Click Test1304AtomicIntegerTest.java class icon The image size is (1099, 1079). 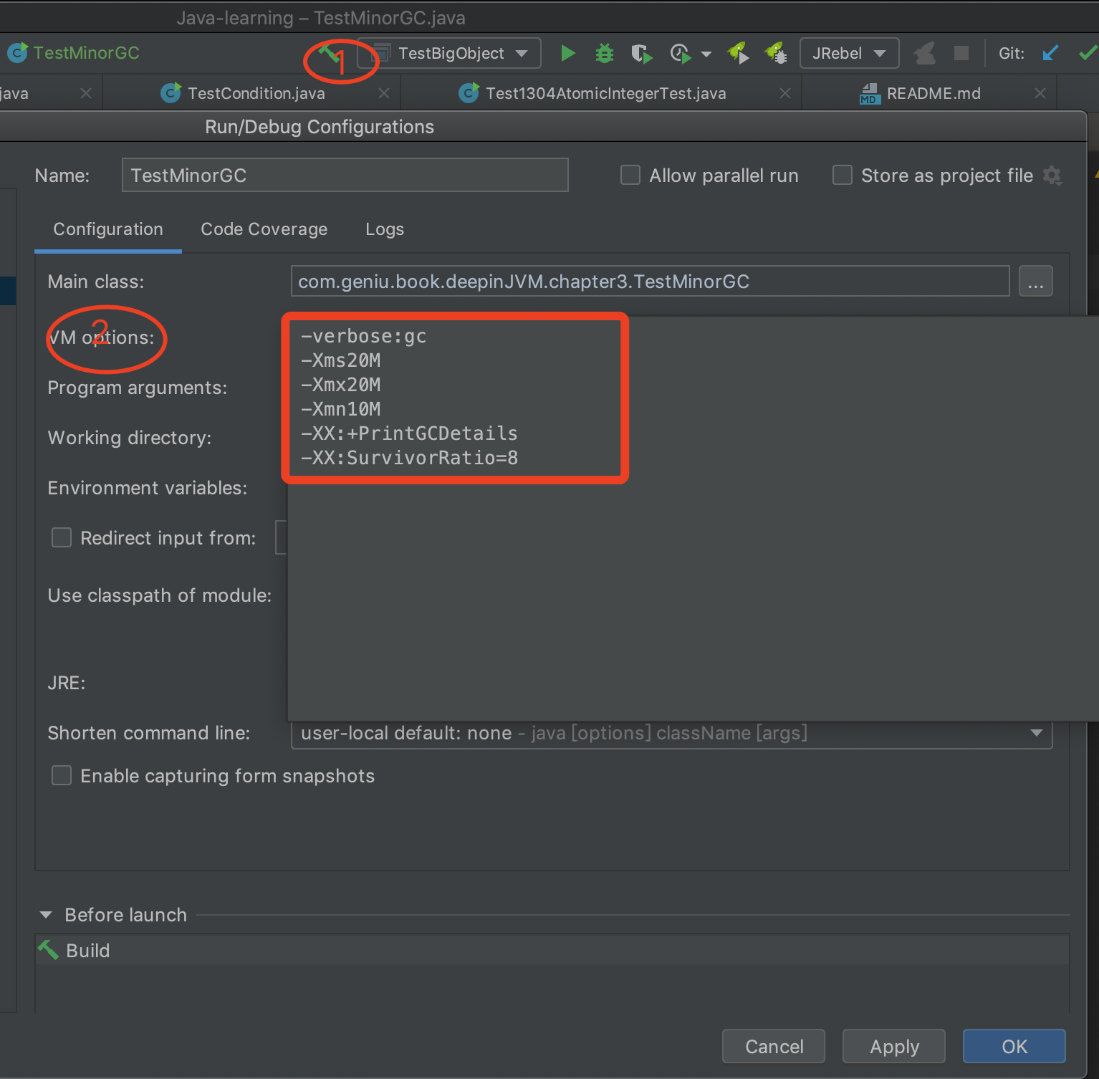[x=469, y=93]
